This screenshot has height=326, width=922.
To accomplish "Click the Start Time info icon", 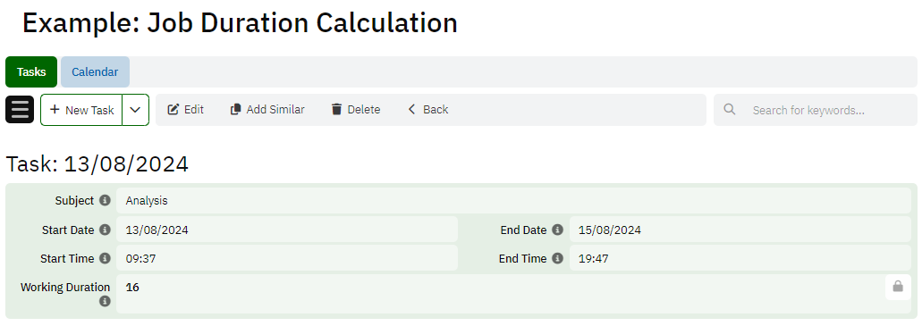I will [105, 258].
